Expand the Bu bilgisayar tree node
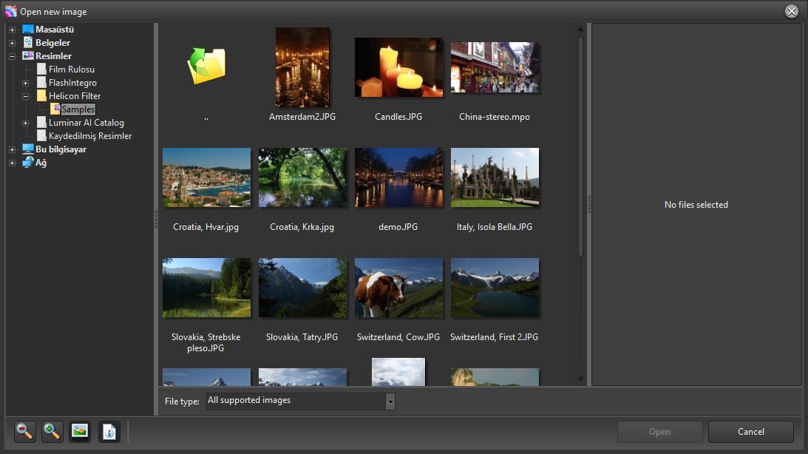 click(13, 150)
